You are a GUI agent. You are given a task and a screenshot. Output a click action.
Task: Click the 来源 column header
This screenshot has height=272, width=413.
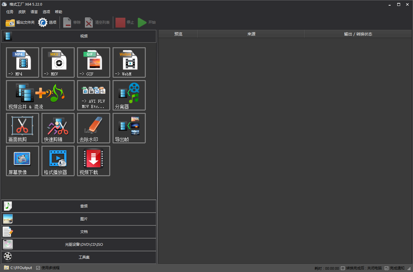coord(251,34)
